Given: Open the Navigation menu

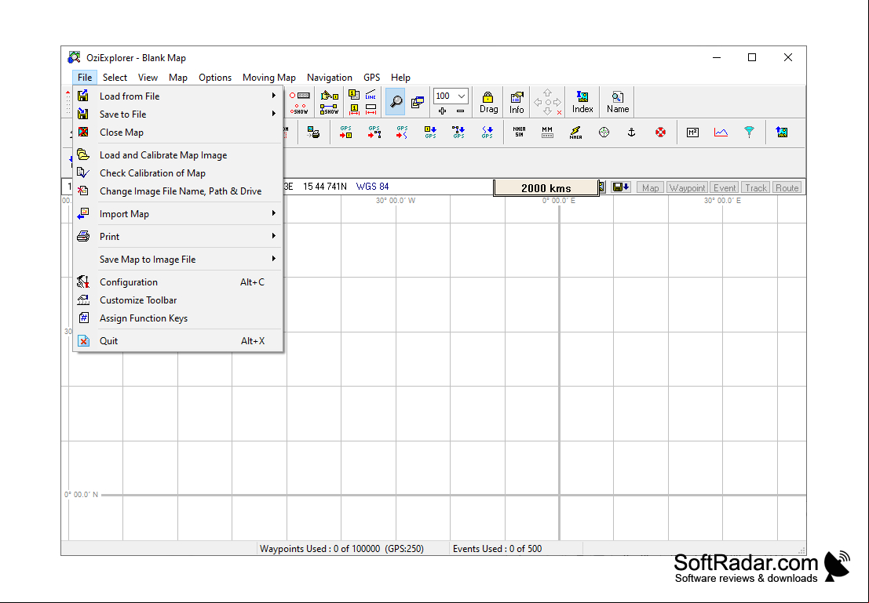Looking at the screenshot, I should 329,78.
